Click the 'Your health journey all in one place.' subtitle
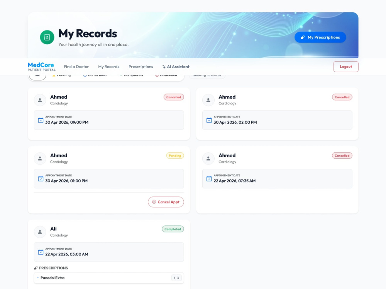The width and height of the screenshot is (386, 289). coord(93,44)
